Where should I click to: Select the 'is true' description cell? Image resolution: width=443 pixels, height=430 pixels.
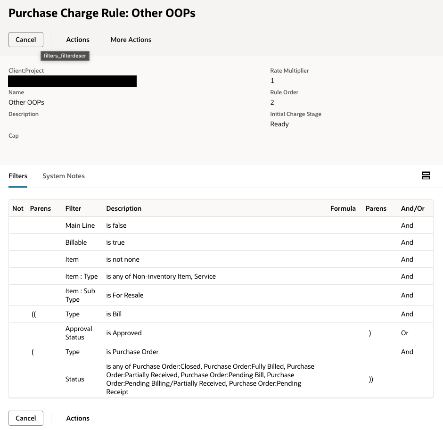[x=115, y=242]
